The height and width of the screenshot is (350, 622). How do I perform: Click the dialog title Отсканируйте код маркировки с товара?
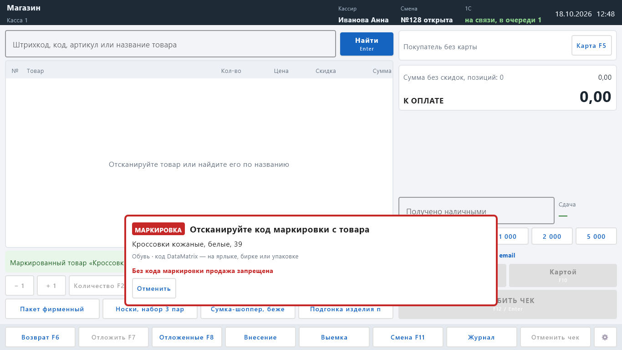point(280,230)
